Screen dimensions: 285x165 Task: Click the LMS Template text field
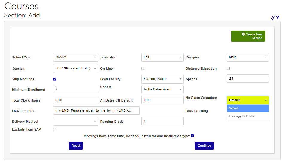[x=96, y=111]
